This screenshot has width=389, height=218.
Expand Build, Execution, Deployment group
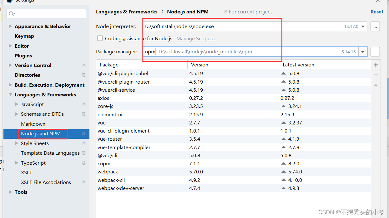click(x=10, y=85)
